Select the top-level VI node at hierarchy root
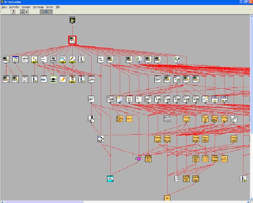Viewport: 253px width, 203px height. (72, 20)
